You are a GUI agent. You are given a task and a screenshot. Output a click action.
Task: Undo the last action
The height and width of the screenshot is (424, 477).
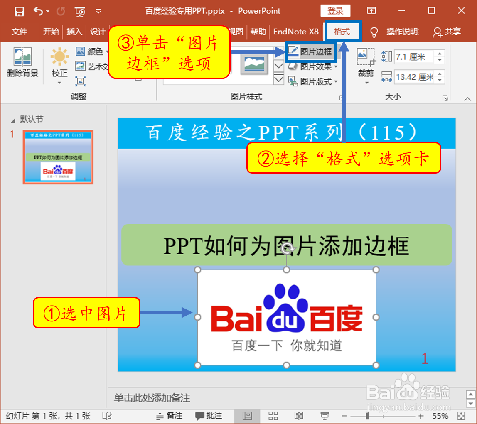(x=38, y=11)
